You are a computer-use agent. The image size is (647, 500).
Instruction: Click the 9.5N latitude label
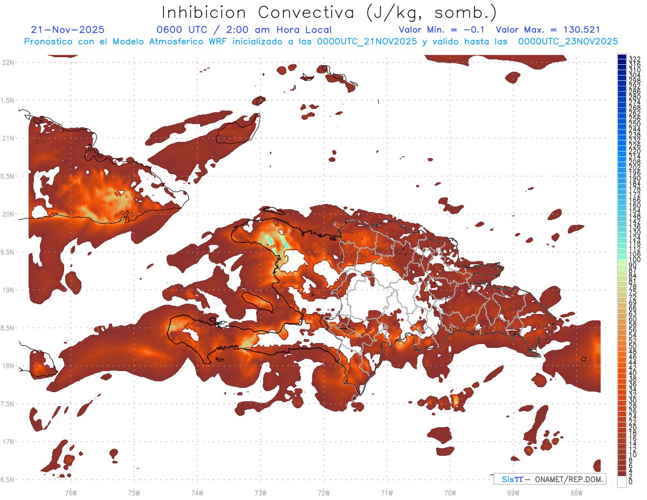8,252
